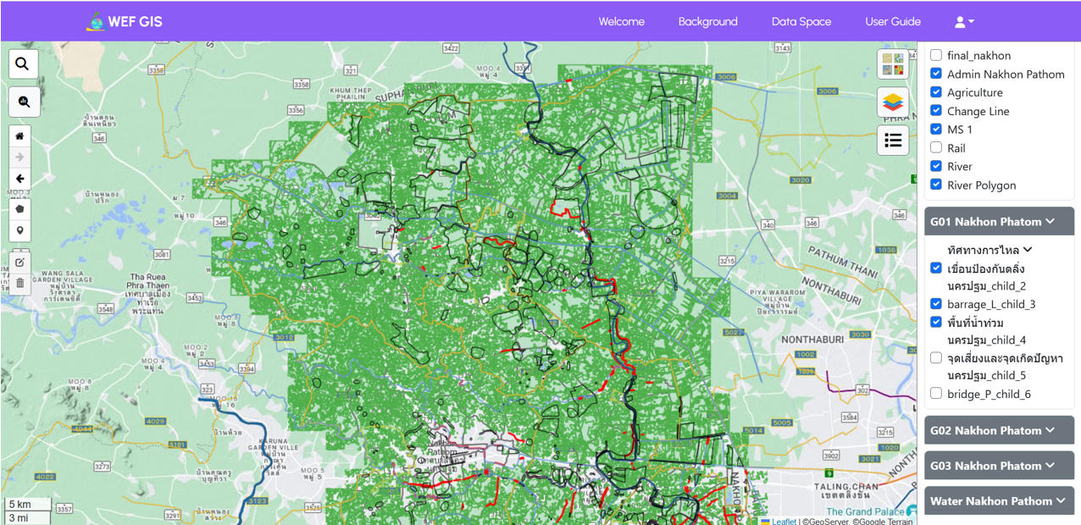Open the legend list icon

(893, 141)
